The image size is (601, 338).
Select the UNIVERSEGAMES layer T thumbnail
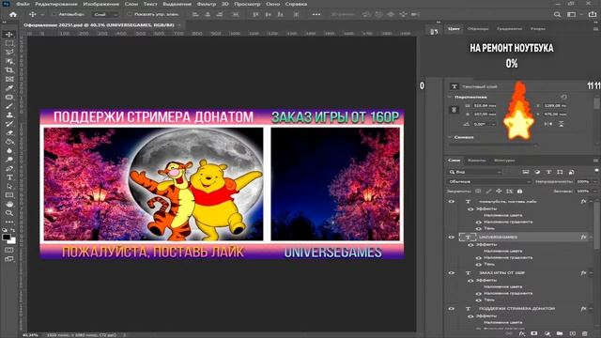pyautogui.click(x=468, y=238)
